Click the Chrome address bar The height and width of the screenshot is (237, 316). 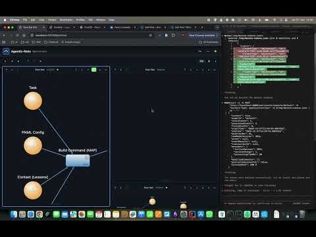click(x=90, y=36)
